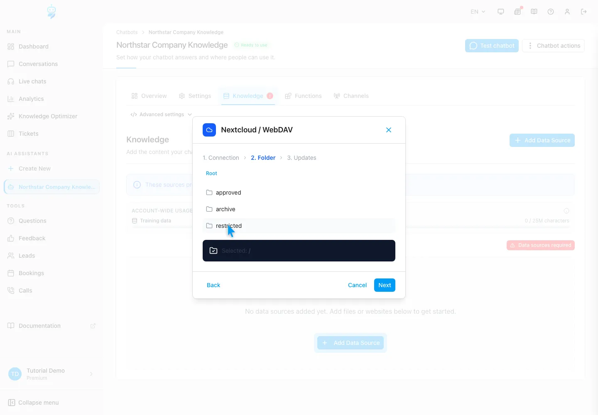Click Data sources required badge
The width and height of the screenshot is (598, 415).
pyautogui.click(x=541, y=245)
